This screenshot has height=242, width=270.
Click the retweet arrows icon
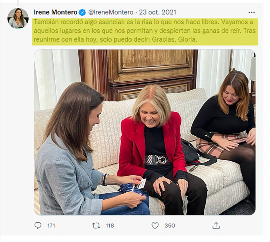[x=96, y=225]
